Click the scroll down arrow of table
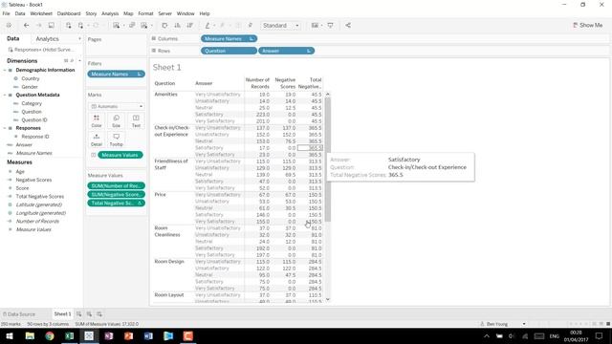 click(x=327, y=299)
